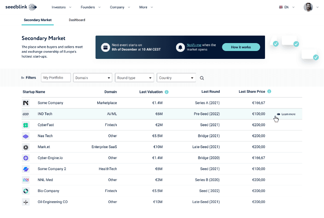Click the Some Company 2 logo icon
The width and height of the screenshot is (324, 218).
tap(26, 169)
